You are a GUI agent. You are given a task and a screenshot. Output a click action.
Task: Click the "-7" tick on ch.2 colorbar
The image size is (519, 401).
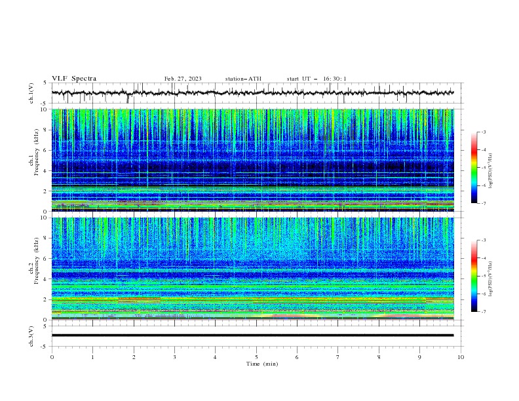483,312
